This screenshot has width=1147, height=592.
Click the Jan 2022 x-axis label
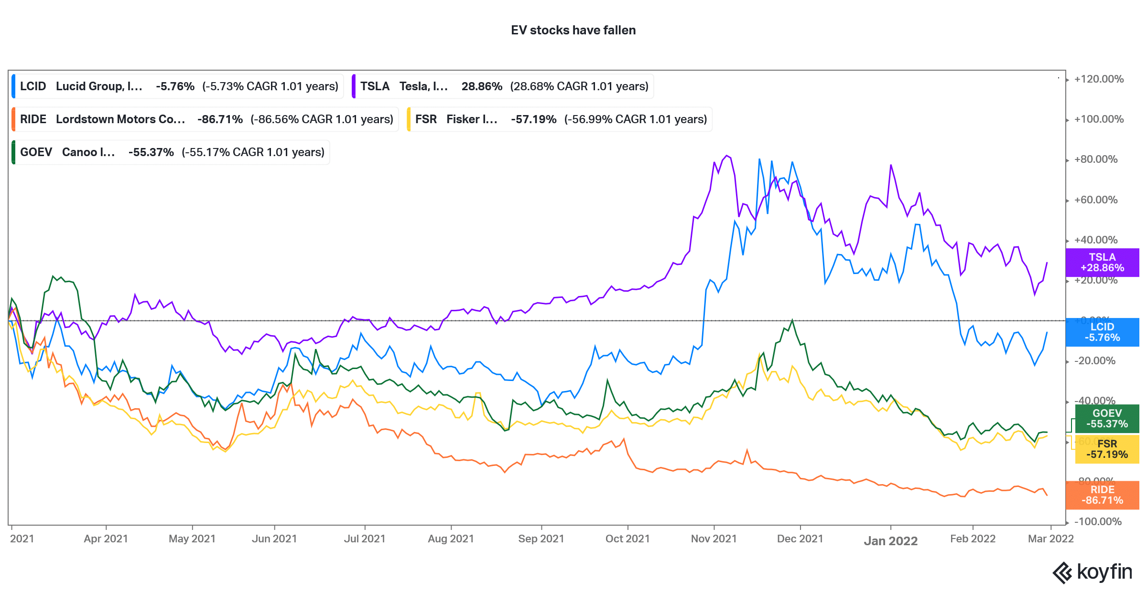click(890, 541)
